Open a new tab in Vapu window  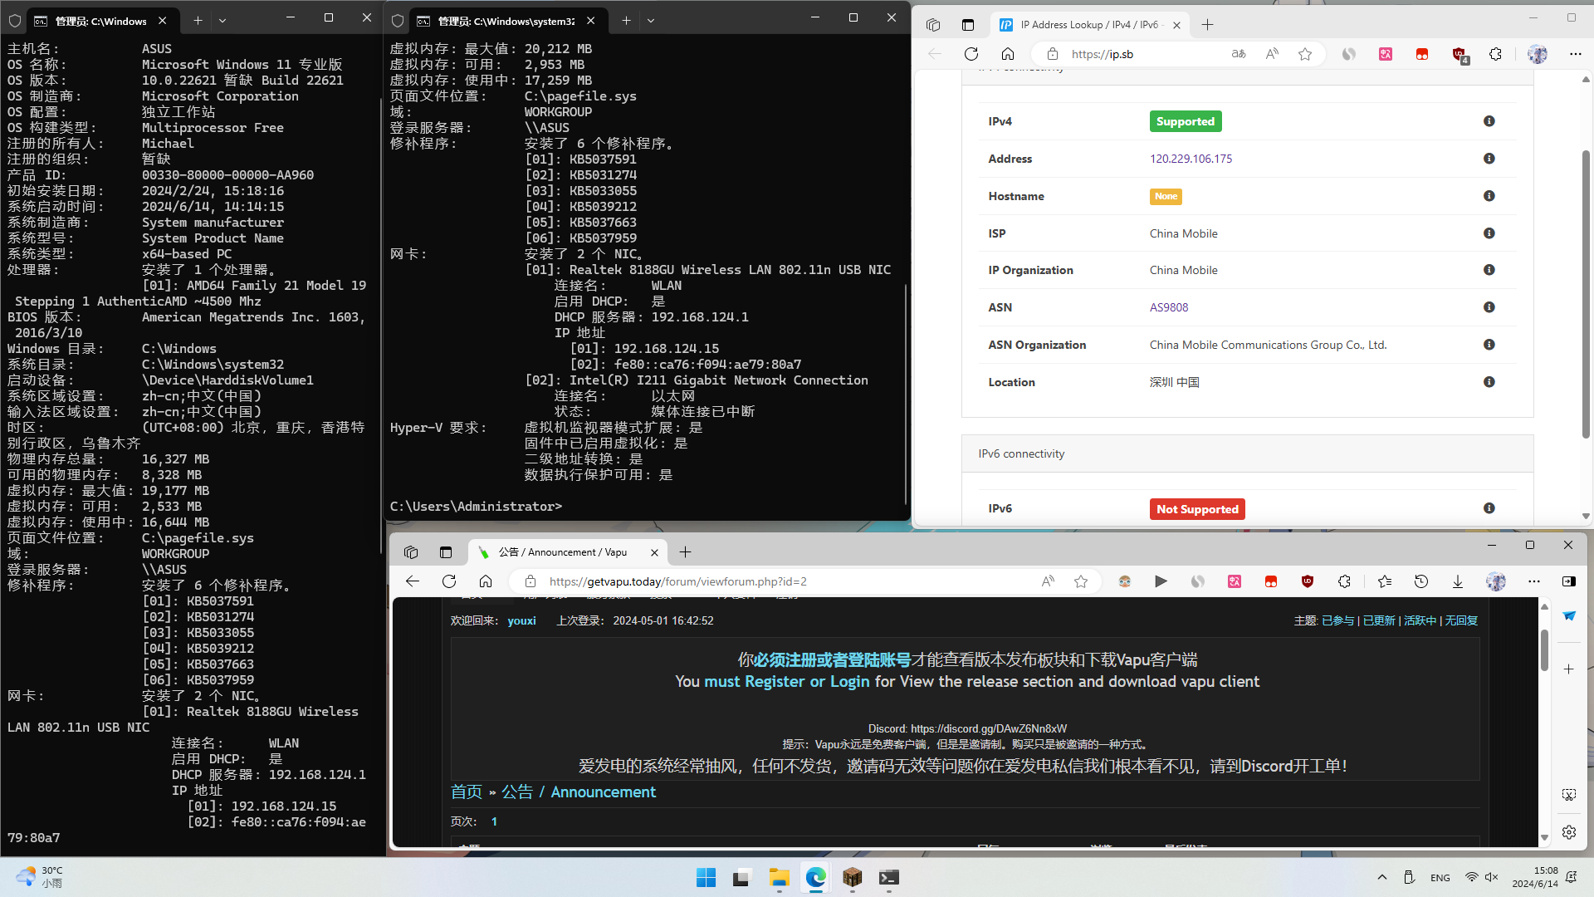click(685, 552)
